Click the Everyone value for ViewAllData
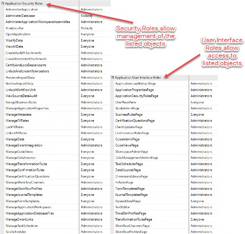This screenshot has height=234, width=245. (87, 46)
